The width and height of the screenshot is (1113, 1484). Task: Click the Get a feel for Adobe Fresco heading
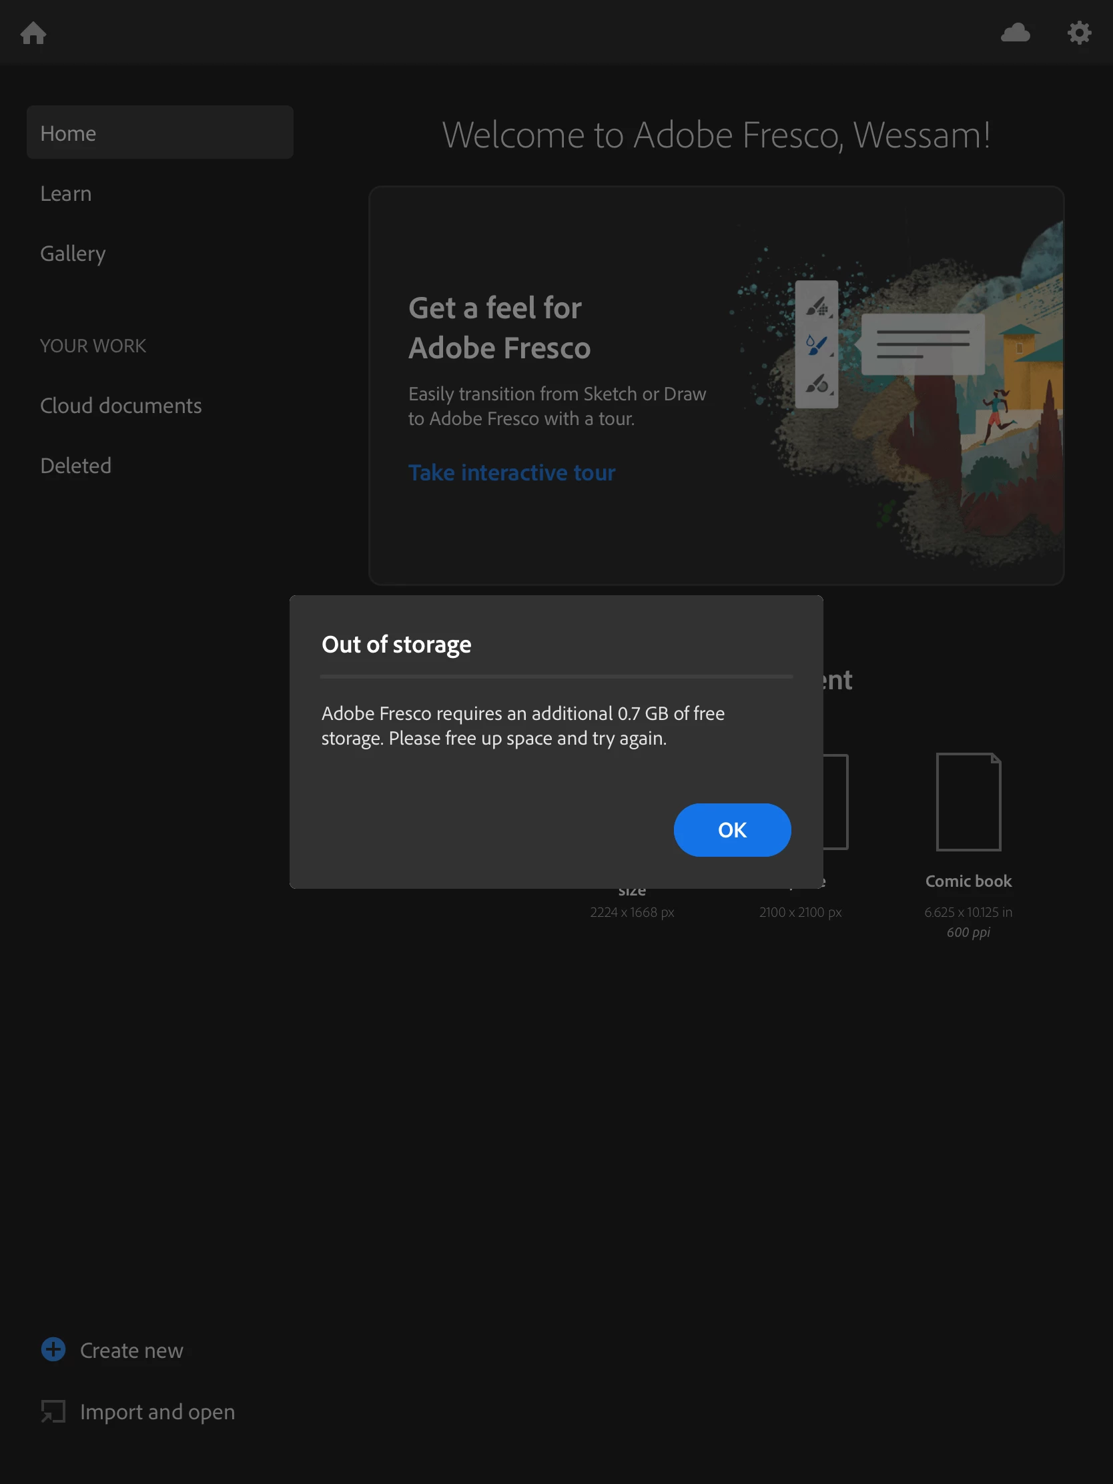(x=499, y=328)
